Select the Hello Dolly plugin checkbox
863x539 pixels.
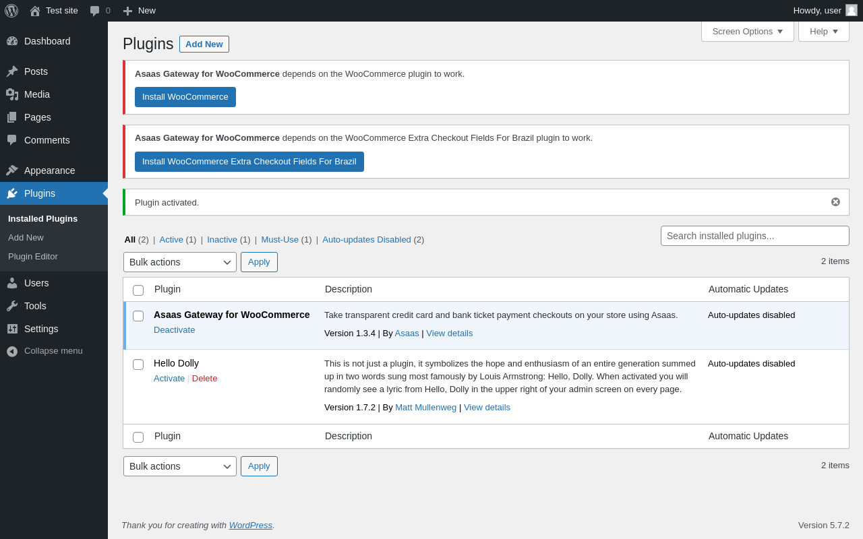138,364
